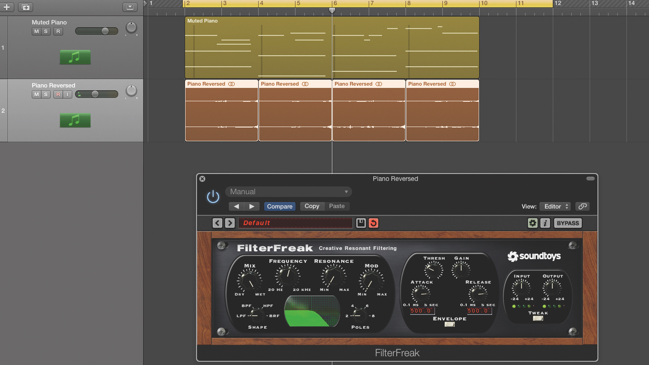Image resolution: width=649 pixels, height=365 pixels.
Task: Click the Release knob
Action: pos(478,293)
